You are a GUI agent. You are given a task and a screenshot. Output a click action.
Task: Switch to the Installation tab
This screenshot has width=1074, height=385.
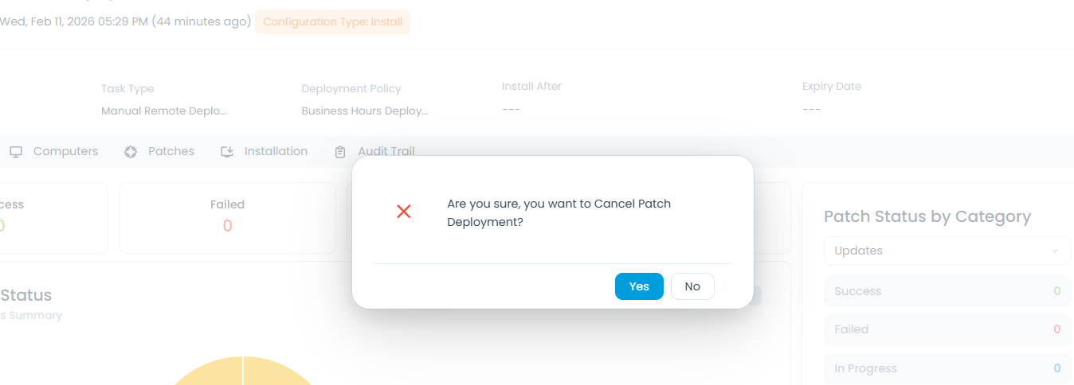point(275,151)
